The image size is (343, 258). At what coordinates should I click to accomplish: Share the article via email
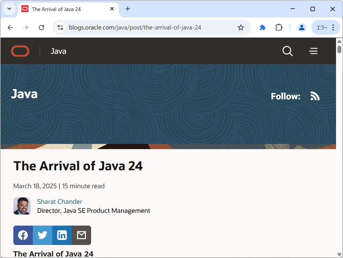(81, 235)
